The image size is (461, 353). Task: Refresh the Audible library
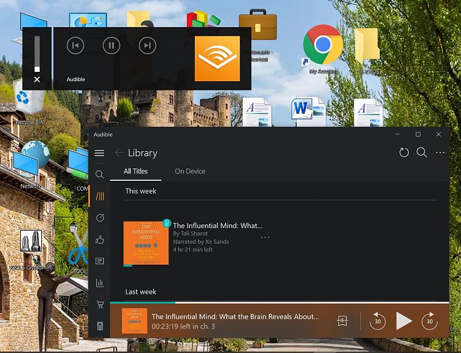pyautogui.click(x=404, y=153)
